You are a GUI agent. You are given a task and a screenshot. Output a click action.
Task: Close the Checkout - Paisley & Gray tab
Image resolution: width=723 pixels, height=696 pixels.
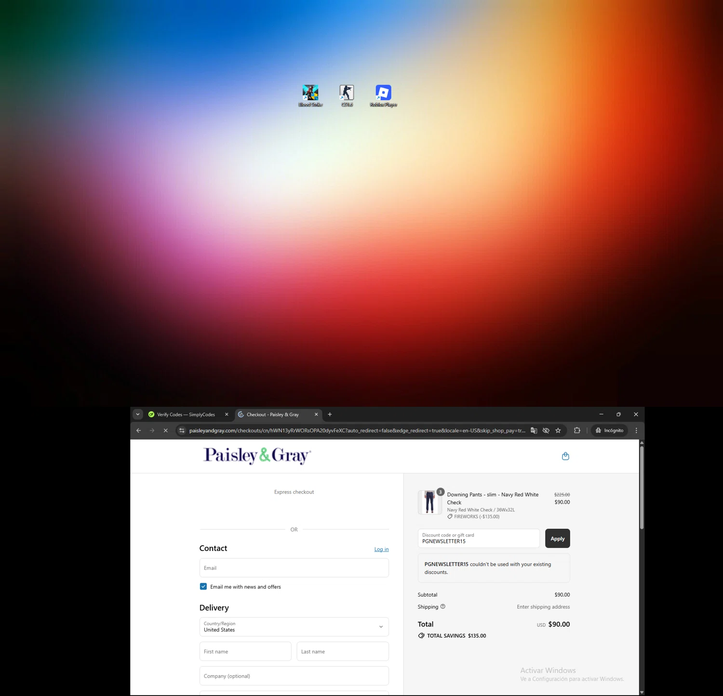(x=316, y=415)
